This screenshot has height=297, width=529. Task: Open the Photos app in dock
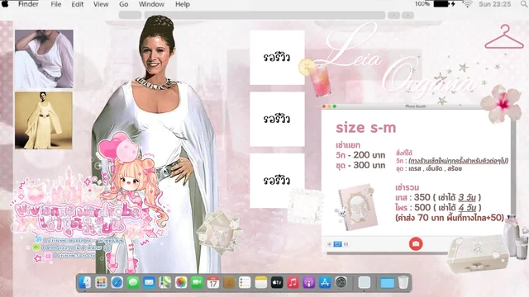(x=181, y=282)
